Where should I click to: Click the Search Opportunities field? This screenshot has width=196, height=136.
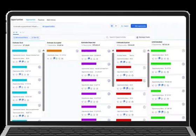pos(120,37)
